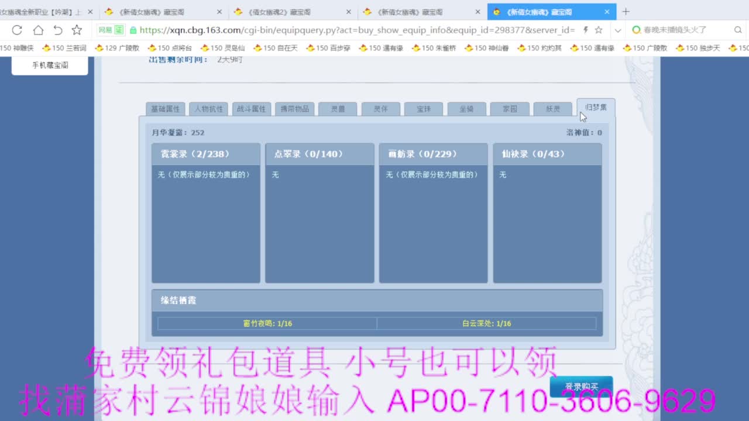Open the 基础属性 tab
The height and width of the screenshot is (421, 749).
click(x=166, y=108)
